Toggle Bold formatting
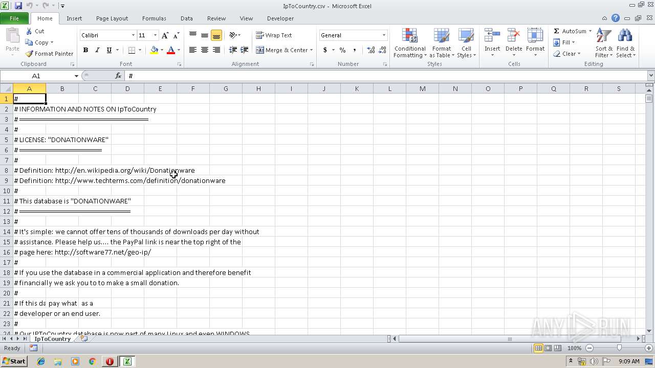Image resolution: width=655 pixels, height=368 pixels. point(85,50)
